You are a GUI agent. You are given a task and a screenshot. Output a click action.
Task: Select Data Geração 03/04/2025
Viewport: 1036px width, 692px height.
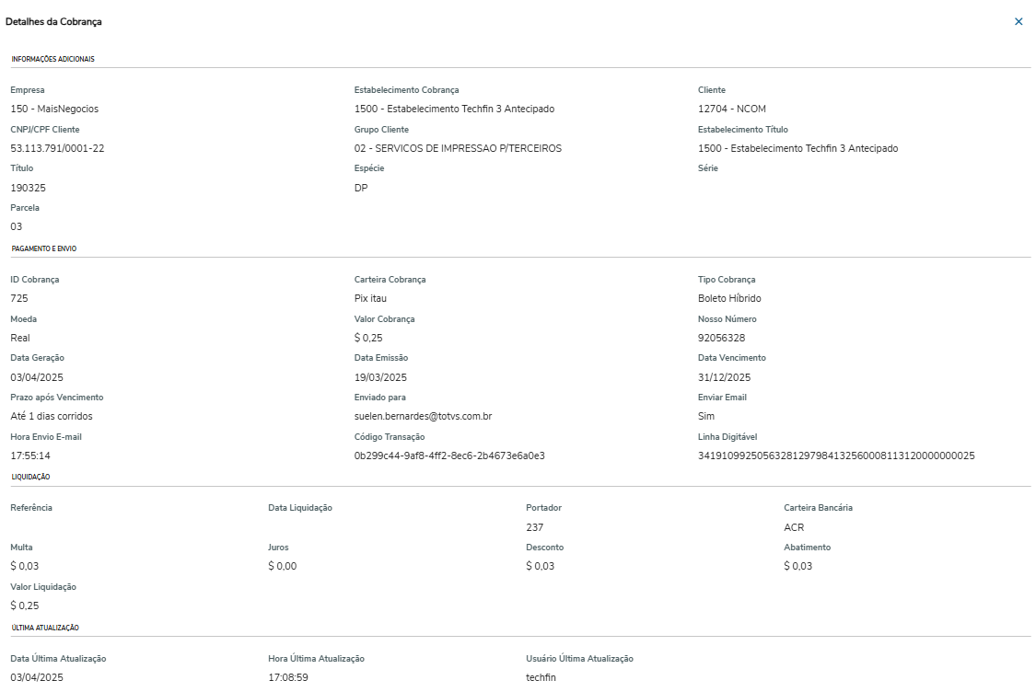pos(37,377)
